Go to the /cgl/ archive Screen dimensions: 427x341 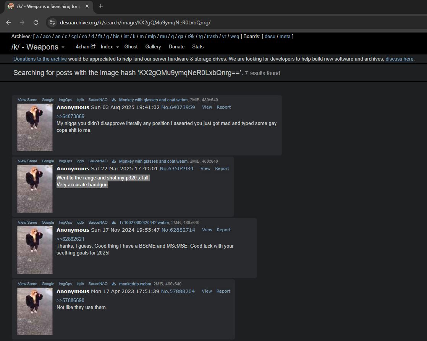74,37
